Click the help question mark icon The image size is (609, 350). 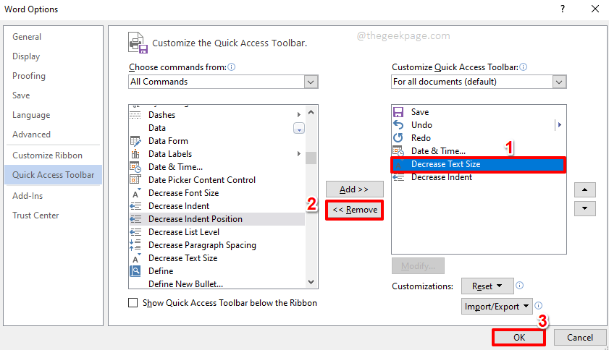(x=562, y=9)
